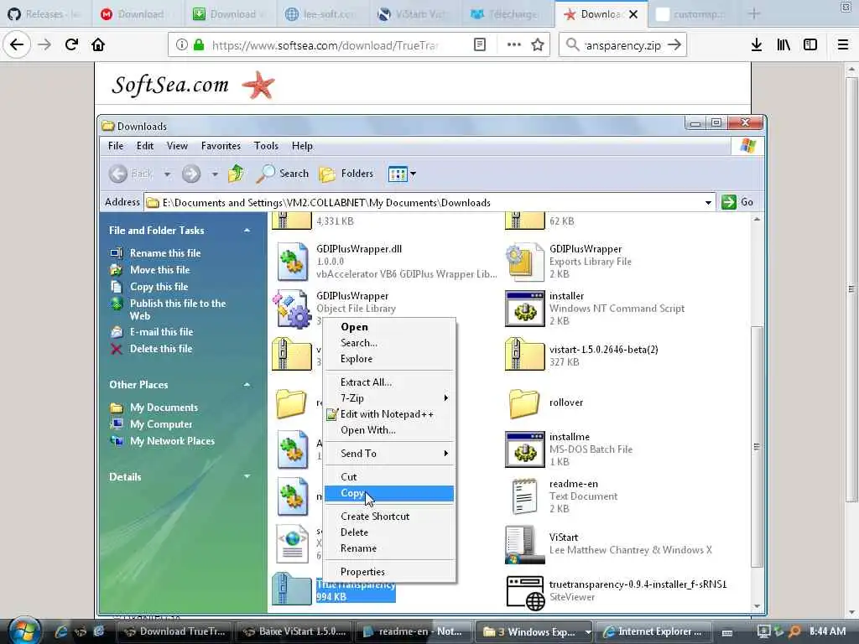Open My Documents in Other Places
Viewport: 859px width, 644px height.
click(164, 408)
